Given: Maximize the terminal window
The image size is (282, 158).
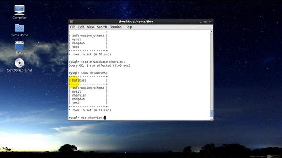Looking at the screenshot, I should click(205, 22).
